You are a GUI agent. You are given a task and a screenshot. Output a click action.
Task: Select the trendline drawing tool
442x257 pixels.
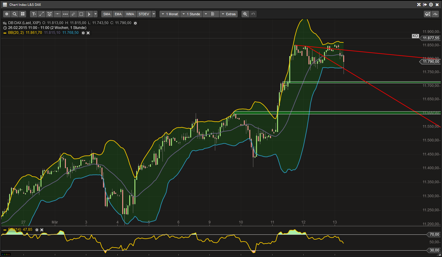41,14
